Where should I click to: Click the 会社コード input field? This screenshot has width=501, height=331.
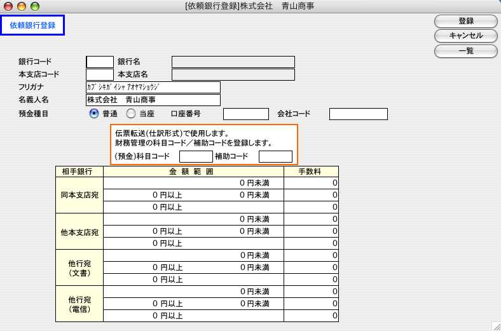pyautogui.click(x=358, y=114)
